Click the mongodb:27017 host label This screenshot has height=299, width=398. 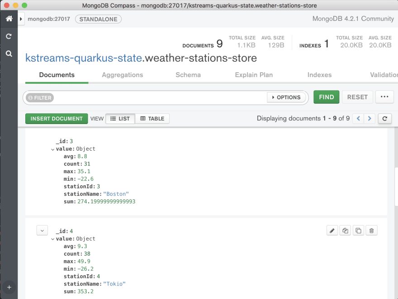49,19
